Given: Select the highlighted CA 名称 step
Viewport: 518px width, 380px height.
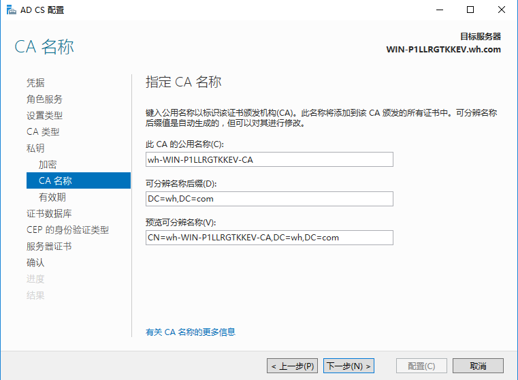Looking at the screenshot, I should tap(55, 181).
